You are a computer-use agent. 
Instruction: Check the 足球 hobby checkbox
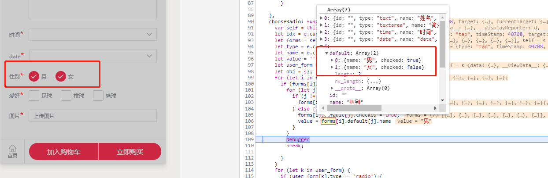34,96
